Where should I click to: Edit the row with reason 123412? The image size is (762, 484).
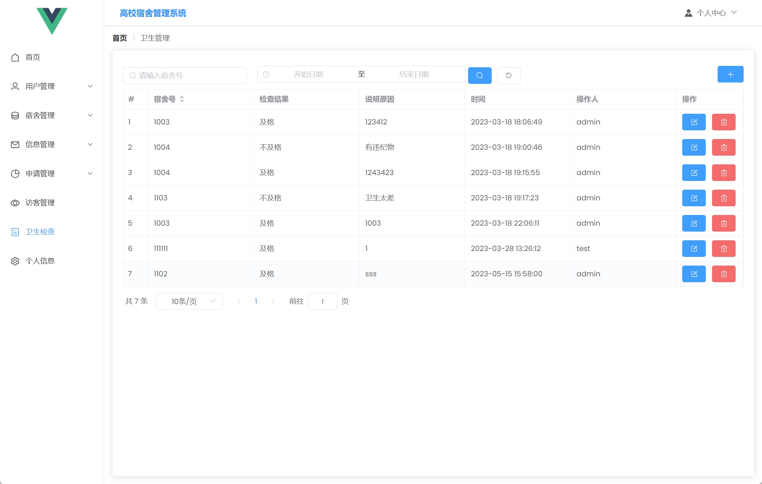pos(694,122)
